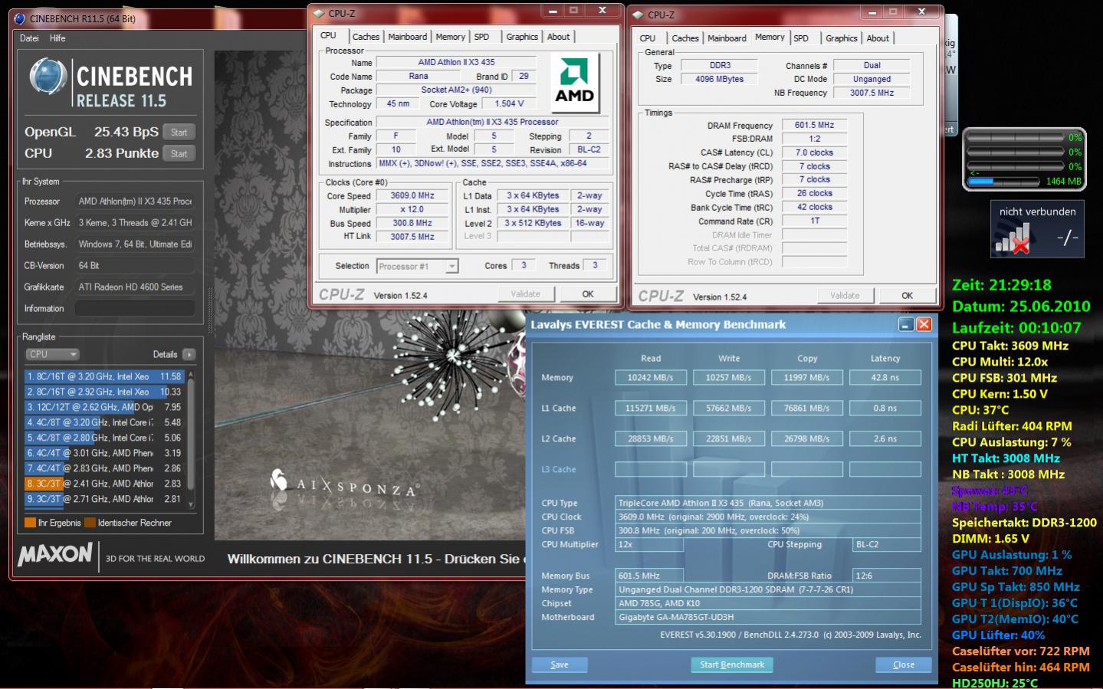Click the first CPU core meter bar gadget
This screenshot has height=689, width=1103.
coord(1016,137)
